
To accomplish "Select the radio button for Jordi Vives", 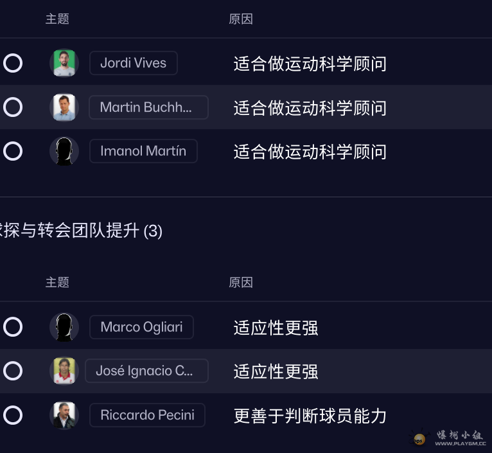I will pos(13,63).
